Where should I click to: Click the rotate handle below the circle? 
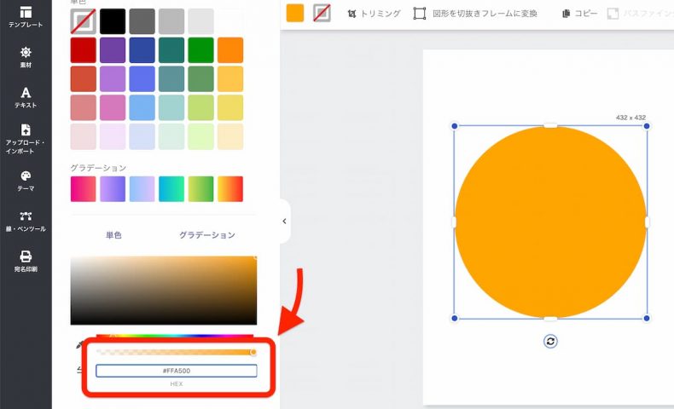click(x=550, y=341)
